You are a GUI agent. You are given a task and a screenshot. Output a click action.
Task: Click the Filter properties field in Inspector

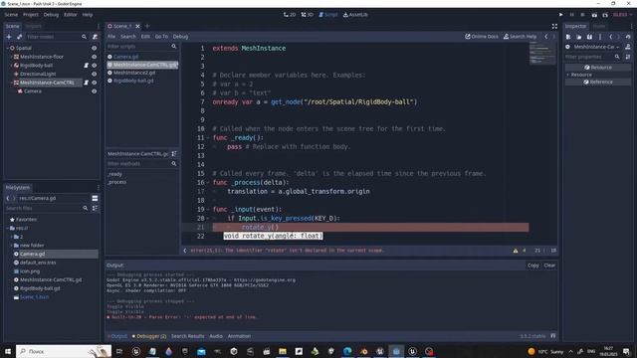coord(593,57)
